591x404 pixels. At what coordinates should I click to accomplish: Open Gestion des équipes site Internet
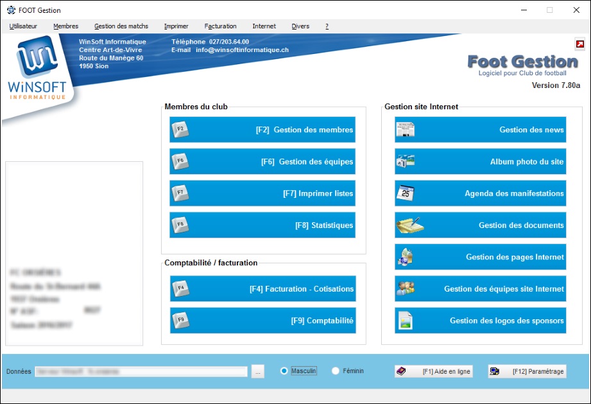[481, 288]
